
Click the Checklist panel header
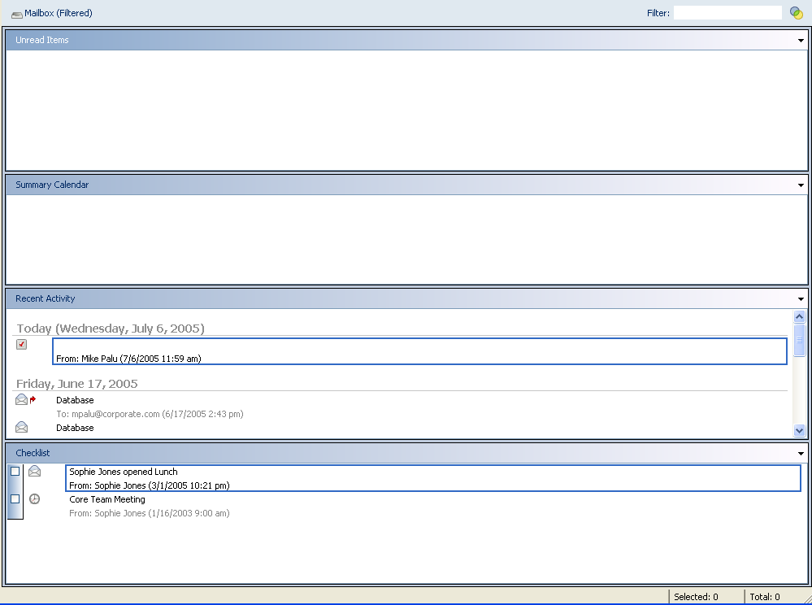coord(406,453)
